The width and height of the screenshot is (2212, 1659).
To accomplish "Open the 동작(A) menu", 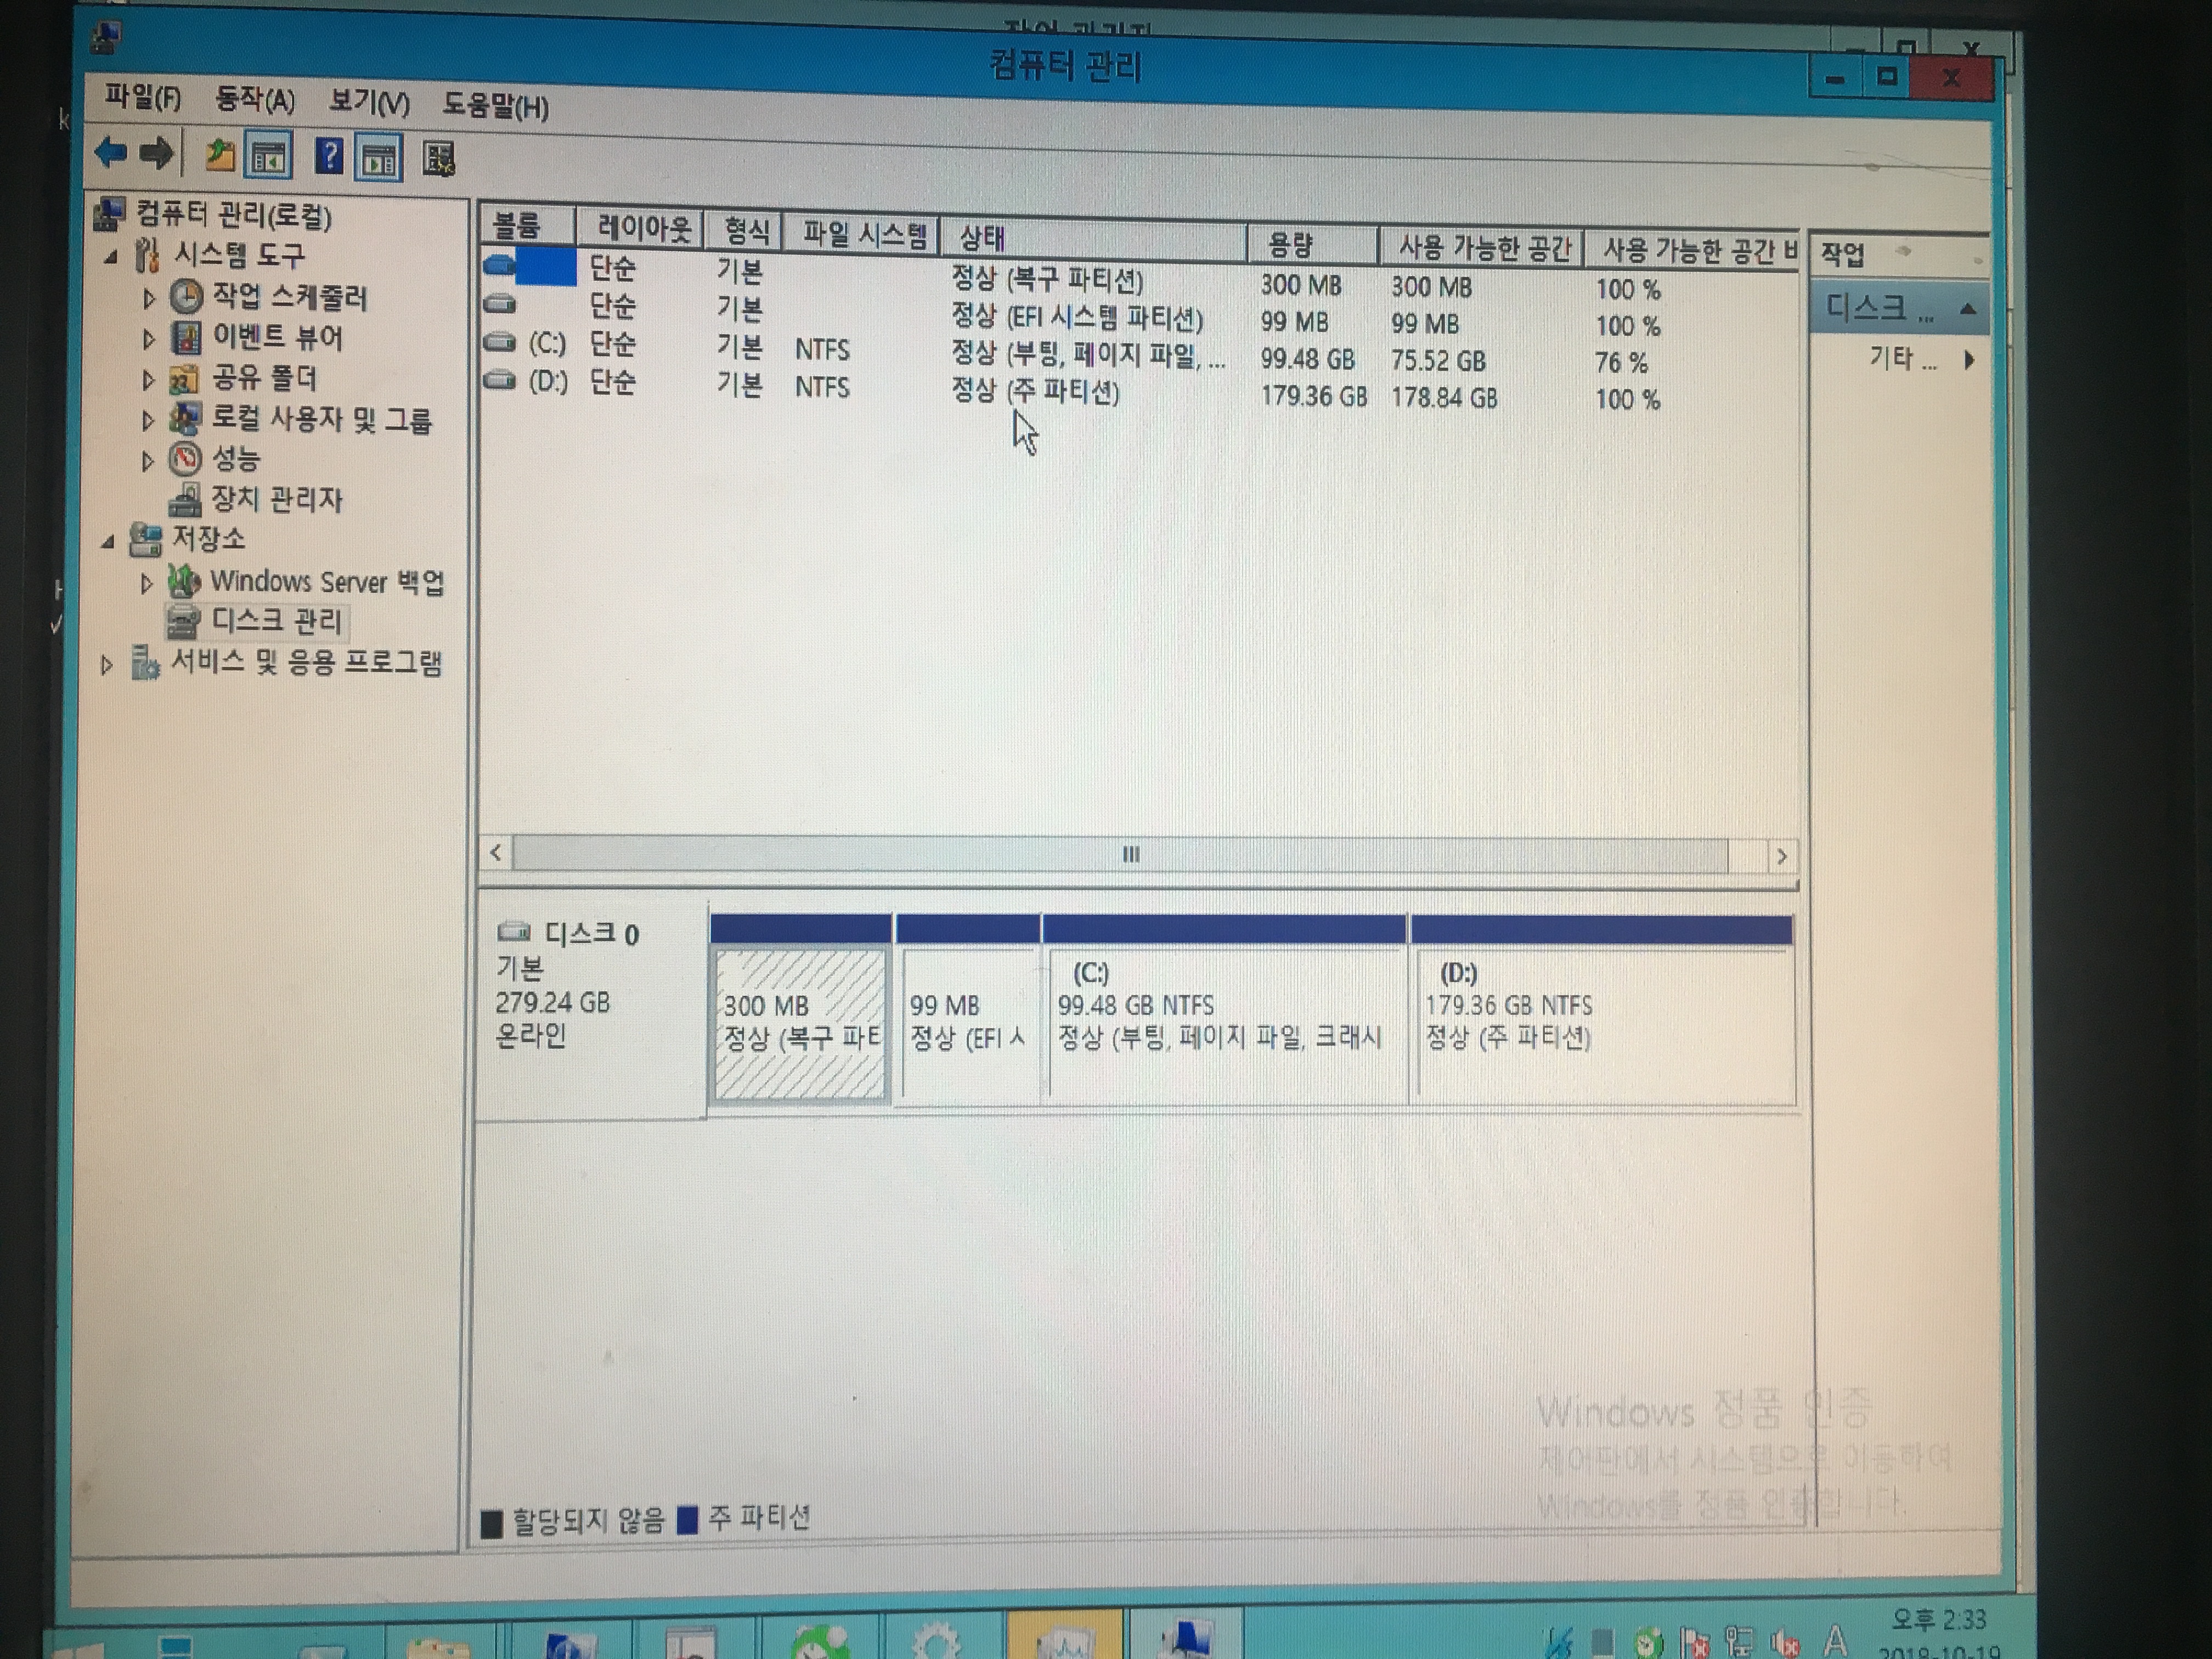I will tap(255, 100).
